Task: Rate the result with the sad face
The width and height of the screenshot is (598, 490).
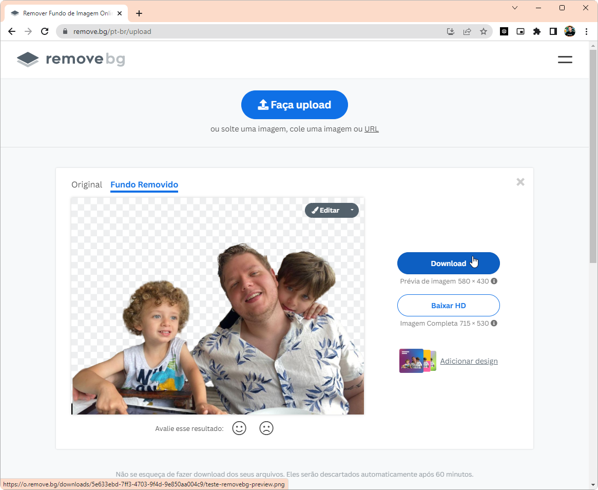Action: click(266, 428)
